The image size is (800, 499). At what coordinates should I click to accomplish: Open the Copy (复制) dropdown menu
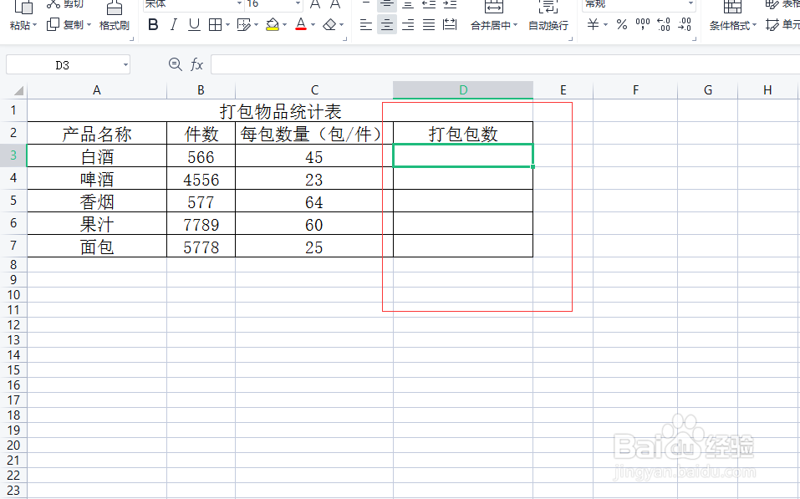tap(89, 25)
